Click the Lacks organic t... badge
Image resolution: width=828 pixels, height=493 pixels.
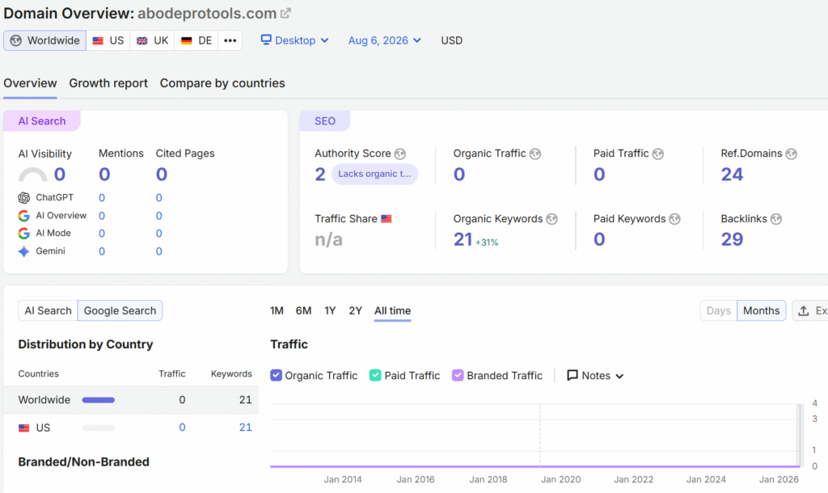click(374, 175)
